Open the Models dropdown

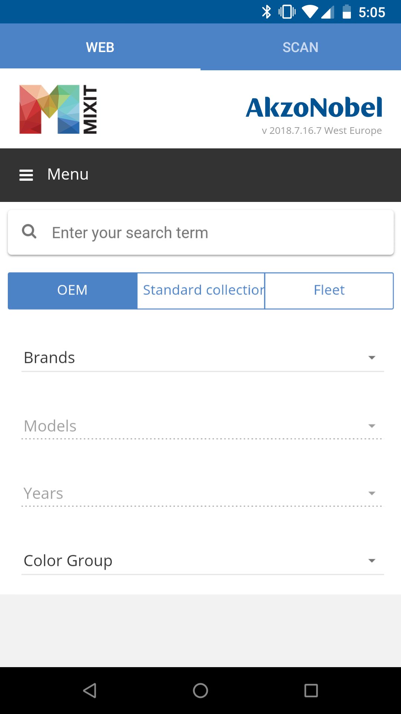[202, 426]
